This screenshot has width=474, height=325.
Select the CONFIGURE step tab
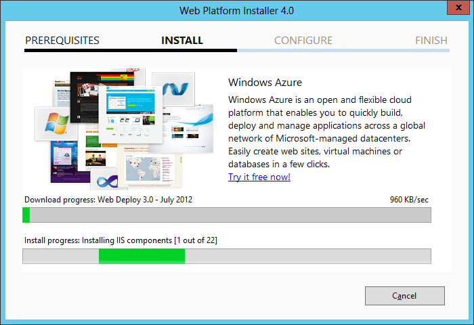point(303,41)
